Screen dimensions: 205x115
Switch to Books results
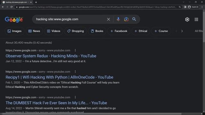[x=97, y=31]
